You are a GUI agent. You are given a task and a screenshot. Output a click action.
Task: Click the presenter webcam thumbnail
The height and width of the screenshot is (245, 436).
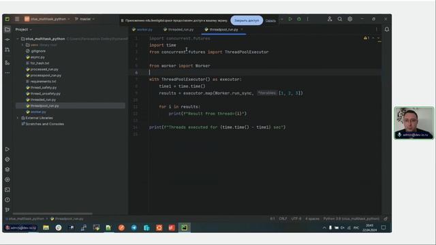pos(414,122)
